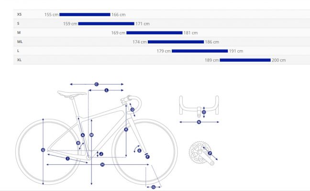Select the D marker on head tube

point(133,110)
